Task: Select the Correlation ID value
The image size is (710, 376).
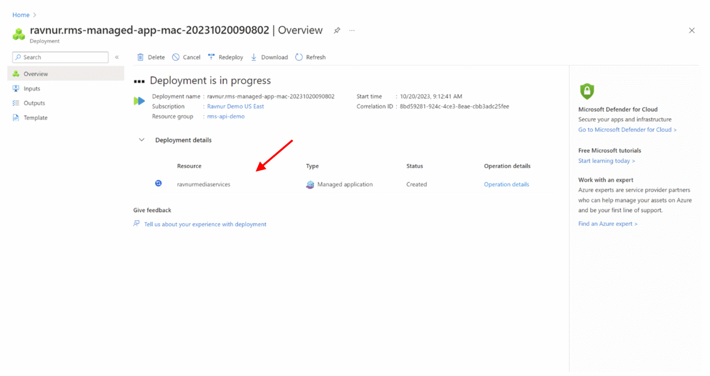Action: pyautogui.click(x=454, y=107)
